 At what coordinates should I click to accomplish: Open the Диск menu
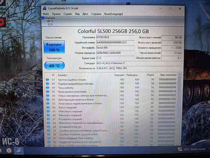[x=85, y=14]
